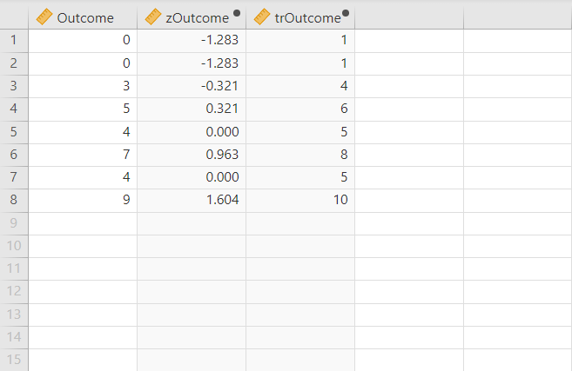Click trOutcome value 6 in row 4
Viewport: 572px width, 371px height.
344,109
